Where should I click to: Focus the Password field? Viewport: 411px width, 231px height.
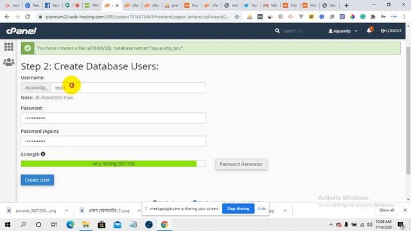point(113,118)
